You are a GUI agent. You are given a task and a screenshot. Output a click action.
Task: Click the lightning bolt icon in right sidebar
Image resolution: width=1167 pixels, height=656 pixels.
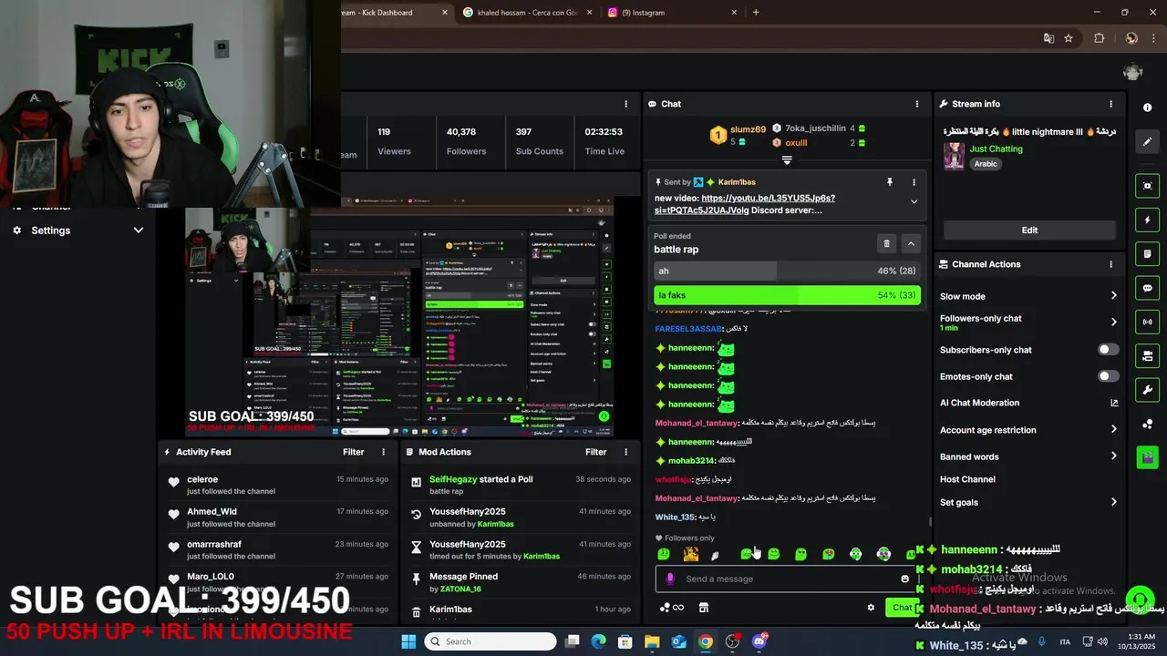point(1147,220)
